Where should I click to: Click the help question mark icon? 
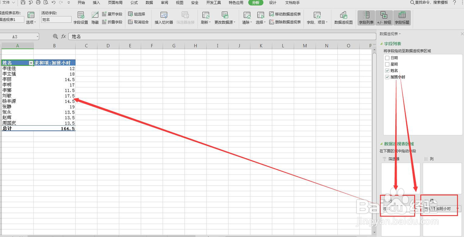point(454,3)
